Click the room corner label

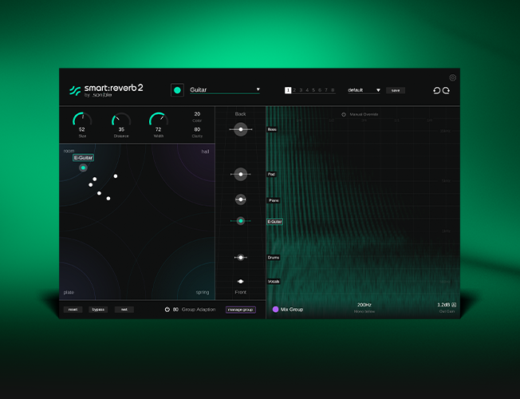69,151
